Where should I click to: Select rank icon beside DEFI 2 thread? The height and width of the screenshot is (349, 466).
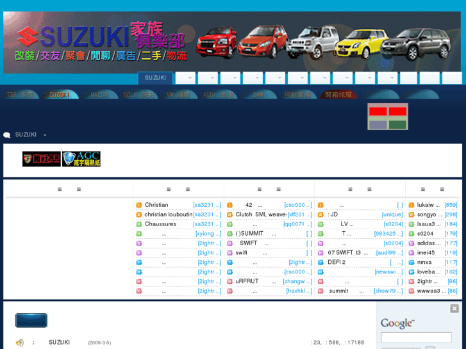[320, 263]
